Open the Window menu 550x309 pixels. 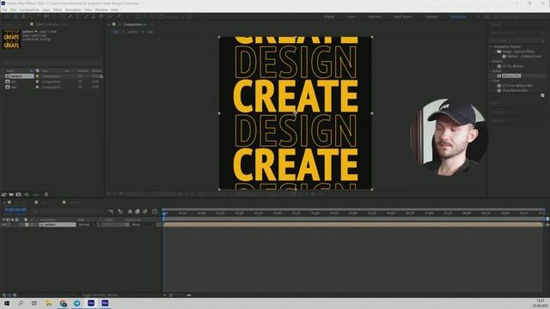[x=101, y=9]
